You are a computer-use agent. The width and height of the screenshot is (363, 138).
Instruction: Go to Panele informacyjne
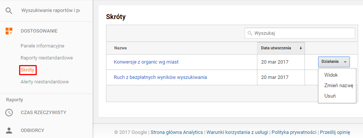pos(42,46)
